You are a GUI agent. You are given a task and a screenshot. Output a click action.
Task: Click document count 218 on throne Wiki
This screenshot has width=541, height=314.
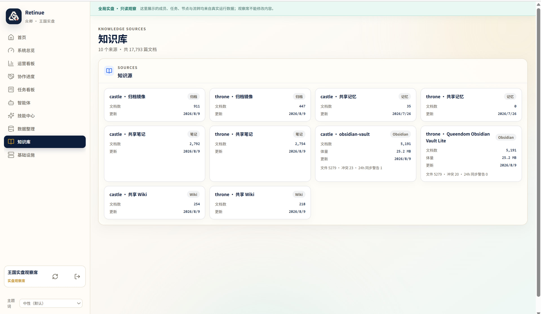pyautogui.click(x=302, y=204)
